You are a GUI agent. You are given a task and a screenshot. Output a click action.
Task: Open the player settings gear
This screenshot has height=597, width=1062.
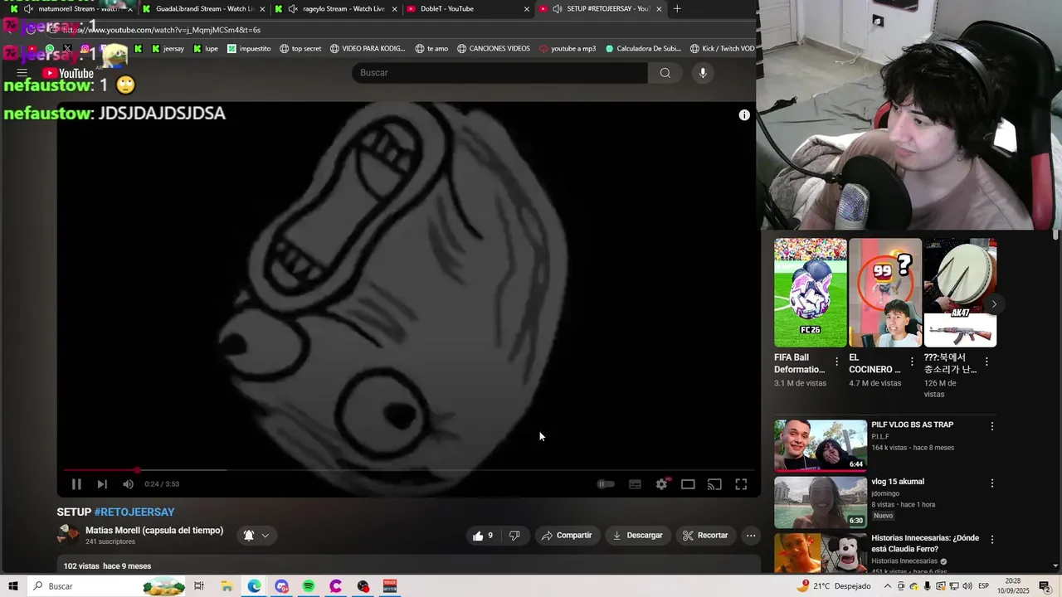tap(661, 484)
